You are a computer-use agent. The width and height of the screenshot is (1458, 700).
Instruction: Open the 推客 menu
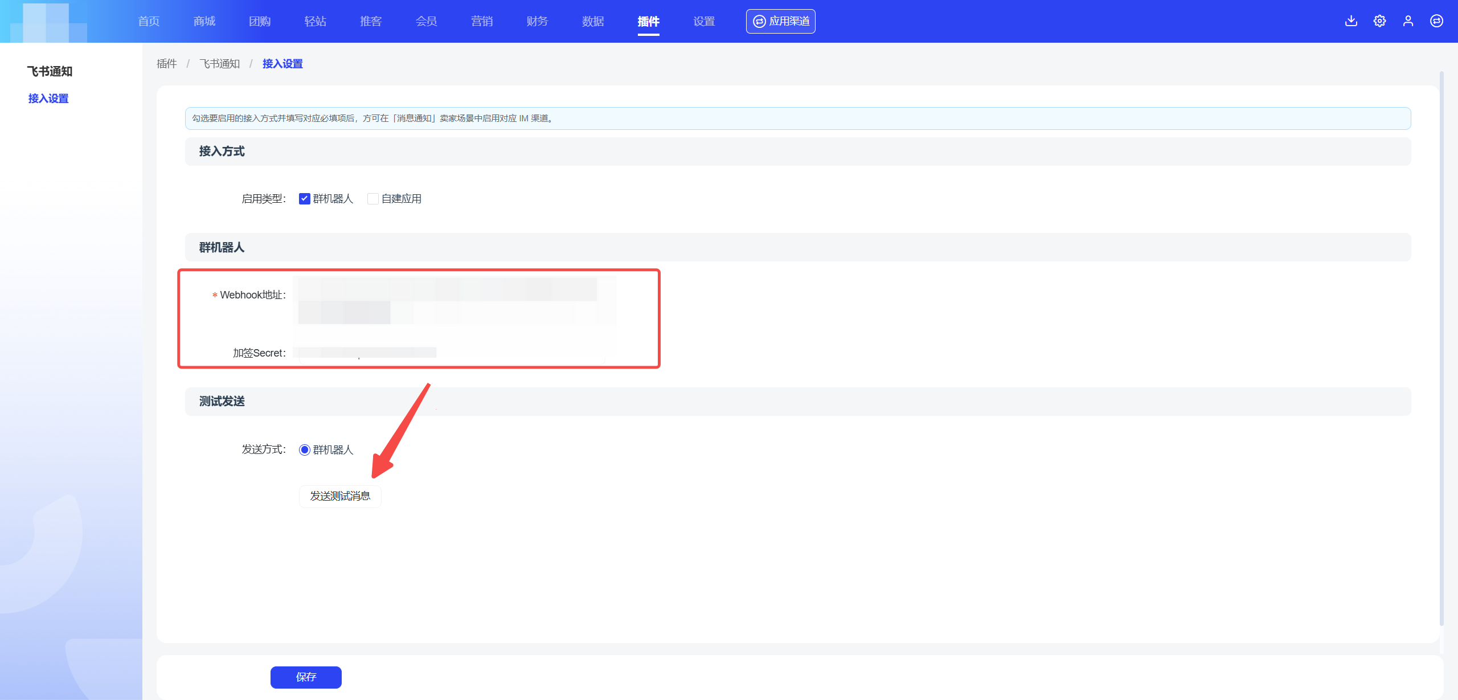pos(371,21)
